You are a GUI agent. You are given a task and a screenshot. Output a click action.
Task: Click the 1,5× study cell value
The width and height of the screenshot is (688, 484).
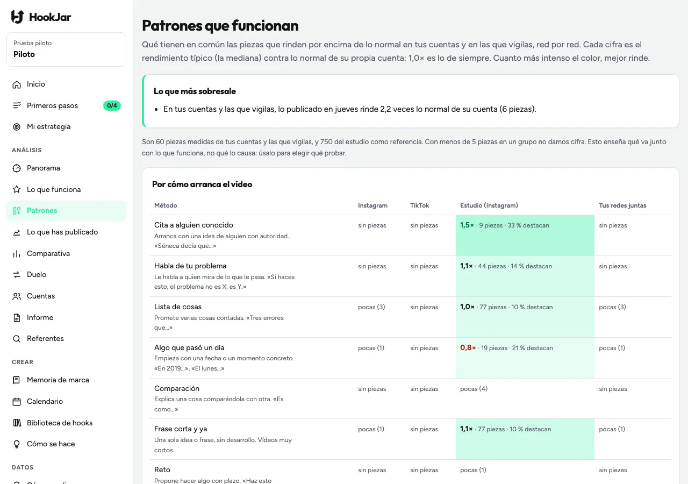467,225
